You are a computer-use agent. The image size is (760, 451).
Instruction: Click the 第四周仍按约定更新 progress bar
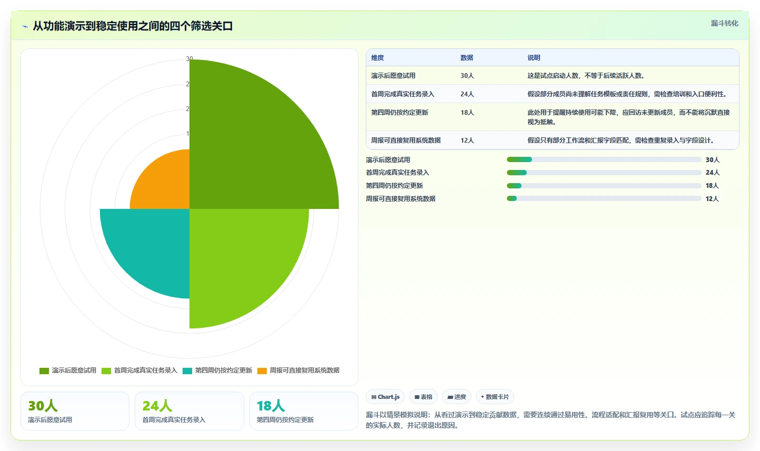[x=604, y=186]
